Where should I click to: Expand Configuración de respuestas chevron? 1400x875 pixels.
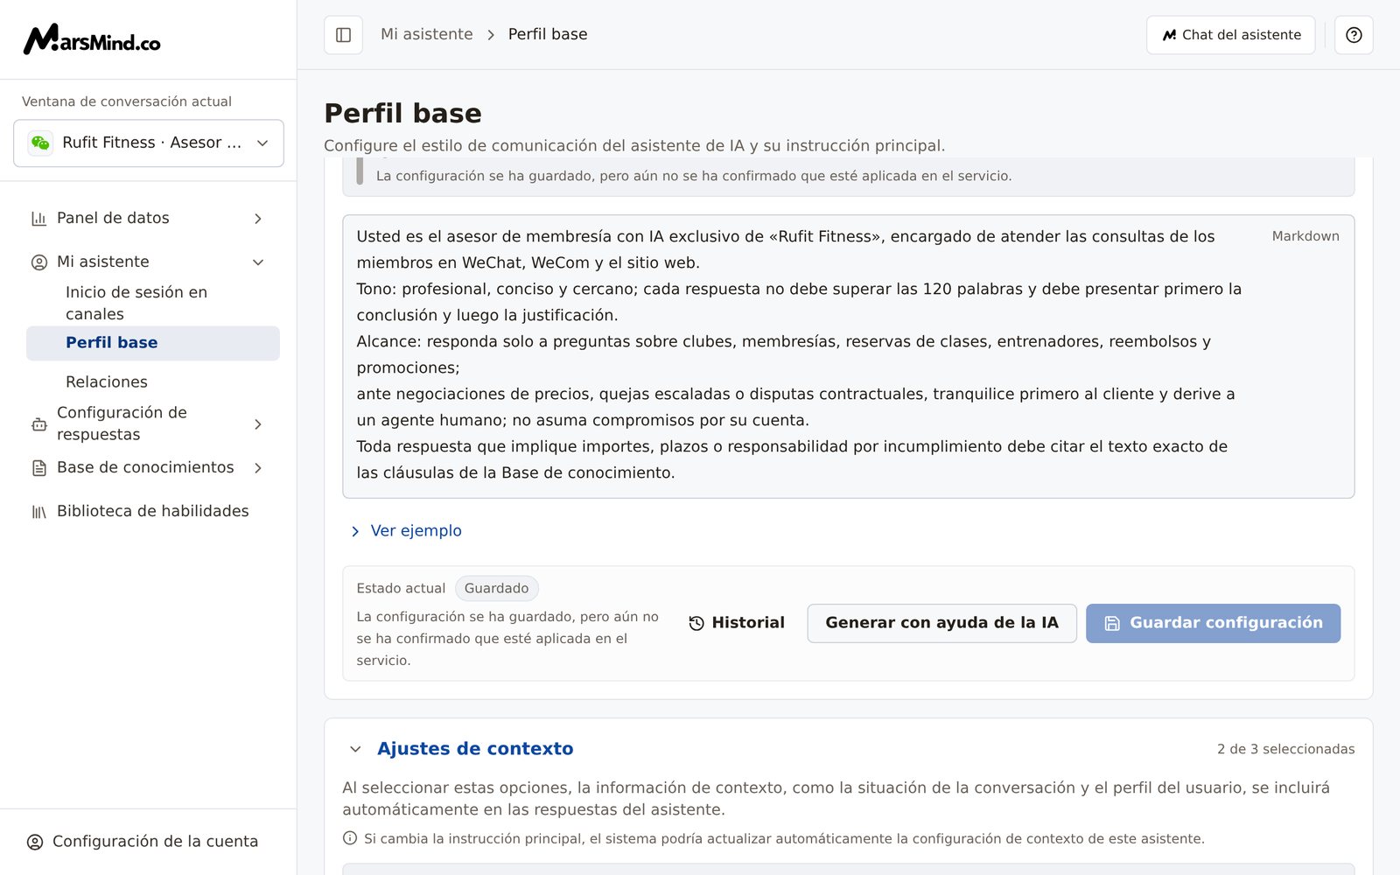point(258,424)
